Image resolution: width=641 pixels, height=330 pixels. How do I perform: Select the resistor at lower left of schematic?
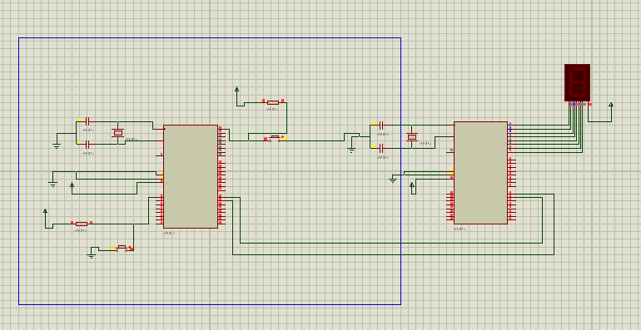tap(82, 224)
